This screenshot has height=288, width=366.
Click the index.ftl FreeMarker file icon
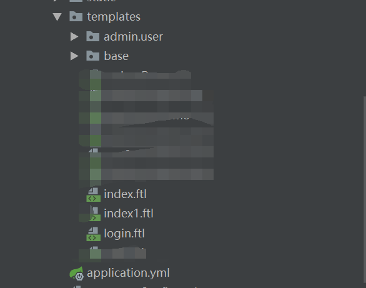[x=93, y=195]
